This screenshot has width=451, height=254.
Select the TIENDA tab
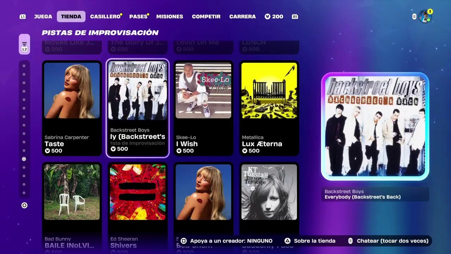pyautogui.click(x=71, y=17)
